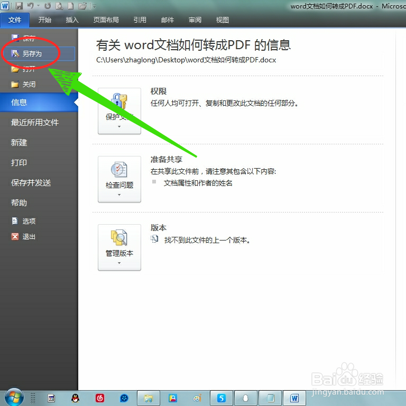Click the script window icon on taskbar
406x406 pixels.
pyautogui.click(x=51, y=398)
